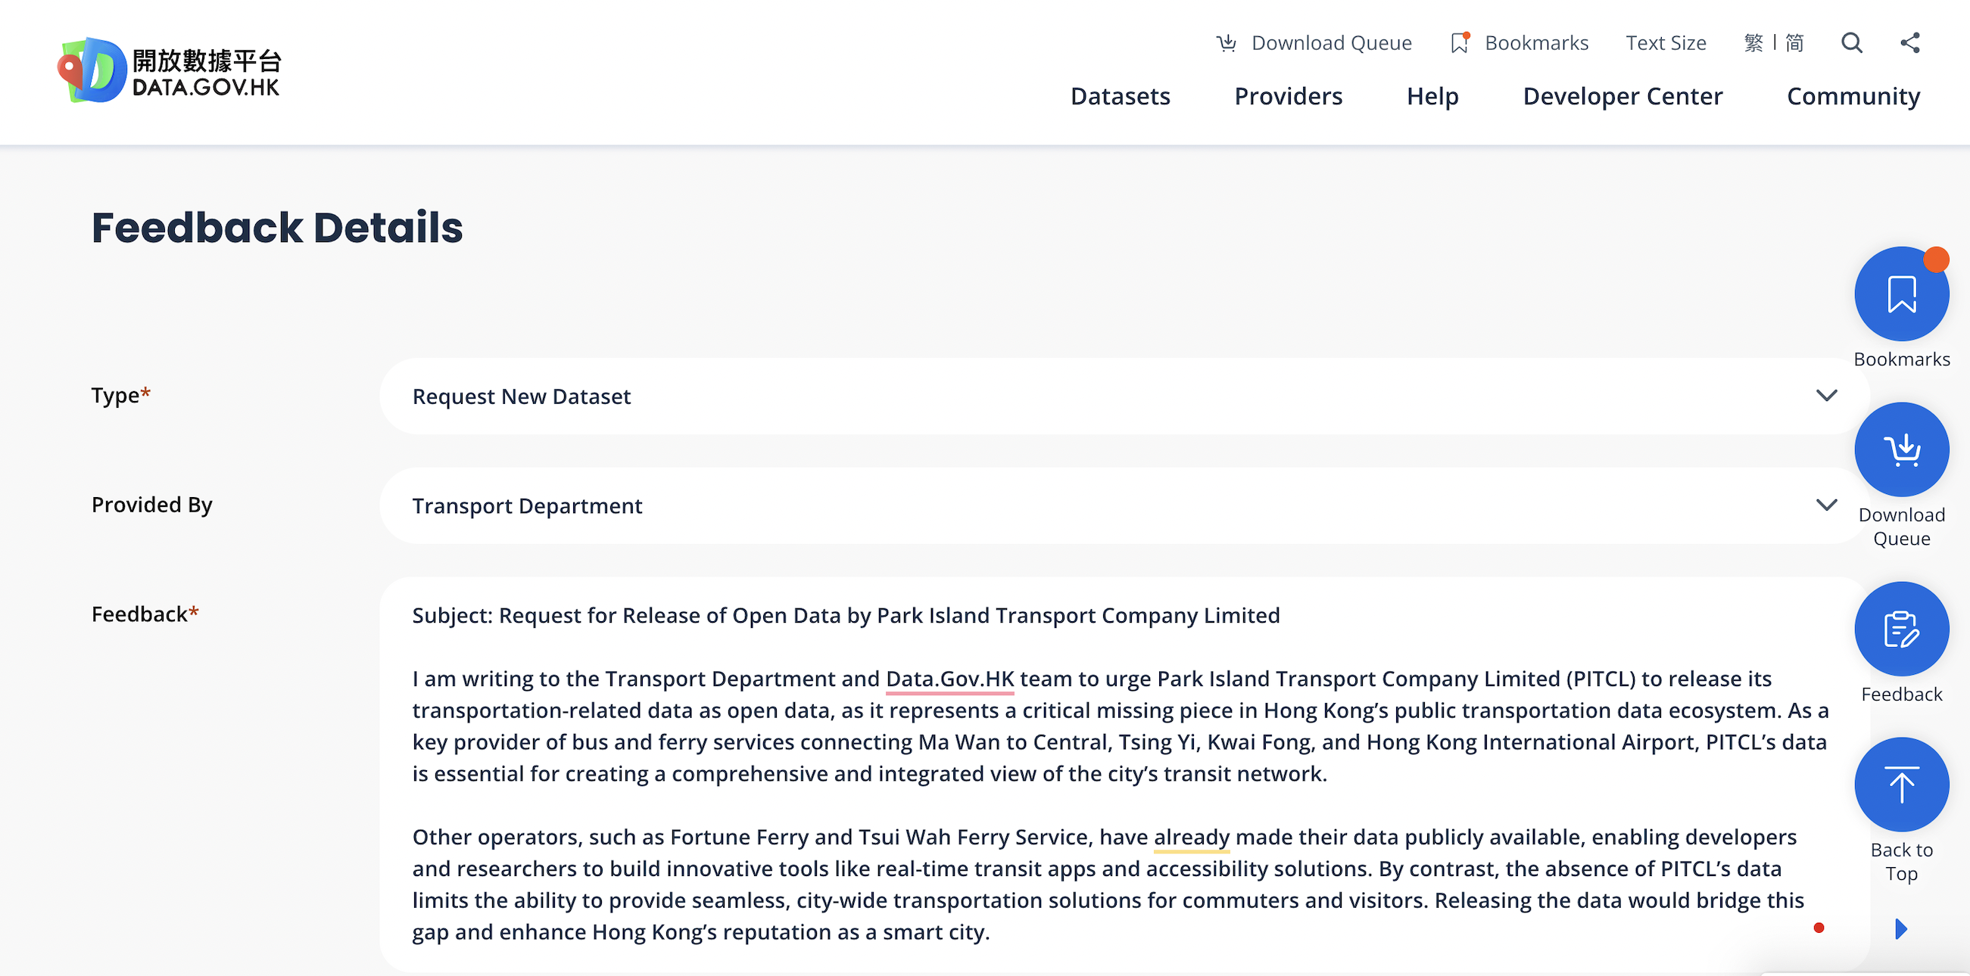Click the floating Bookmarks circle button
Viewport: 1970px width, 976px height.
click(1900, 294)
